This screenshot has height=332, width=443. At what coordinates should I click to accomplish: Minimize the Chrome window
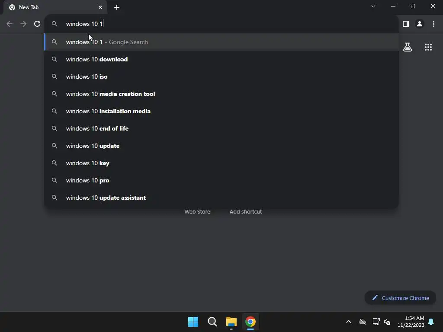click(x=393, y=6)
